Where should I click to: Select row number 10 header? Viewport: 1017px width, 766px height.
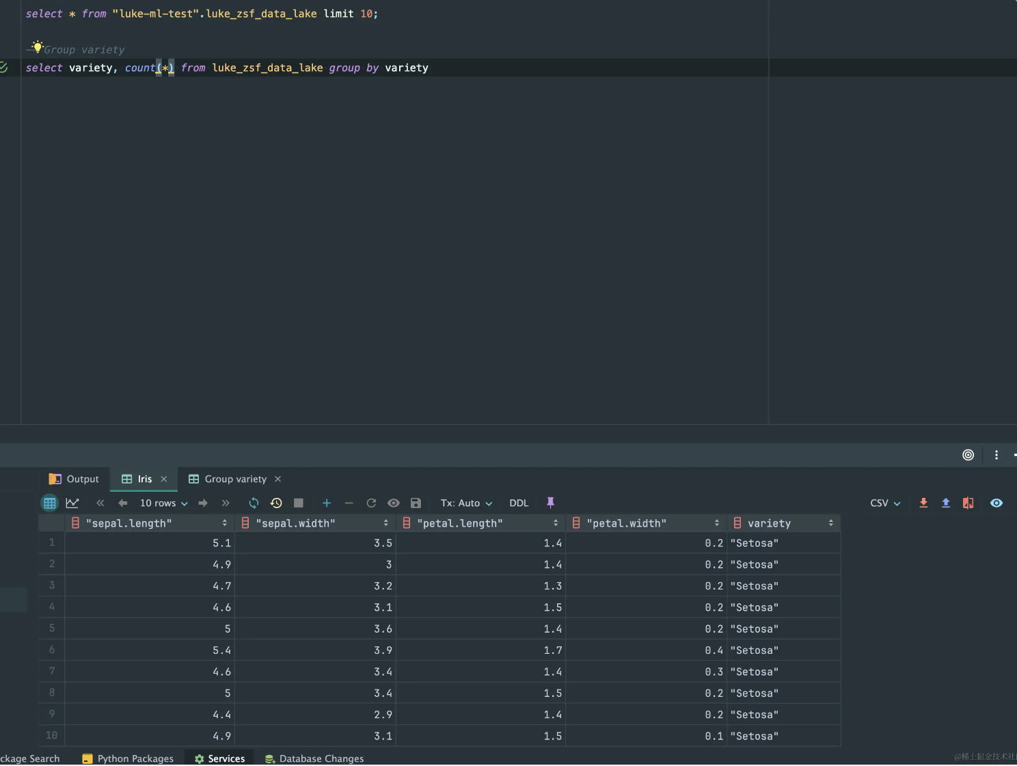point(51,736)
